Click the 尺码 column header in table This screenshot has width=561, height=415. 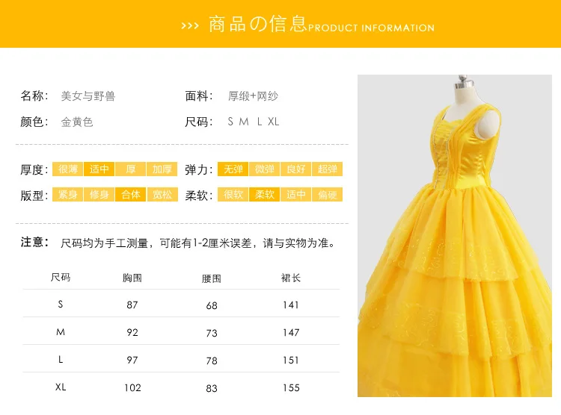(x=61, y=277)
